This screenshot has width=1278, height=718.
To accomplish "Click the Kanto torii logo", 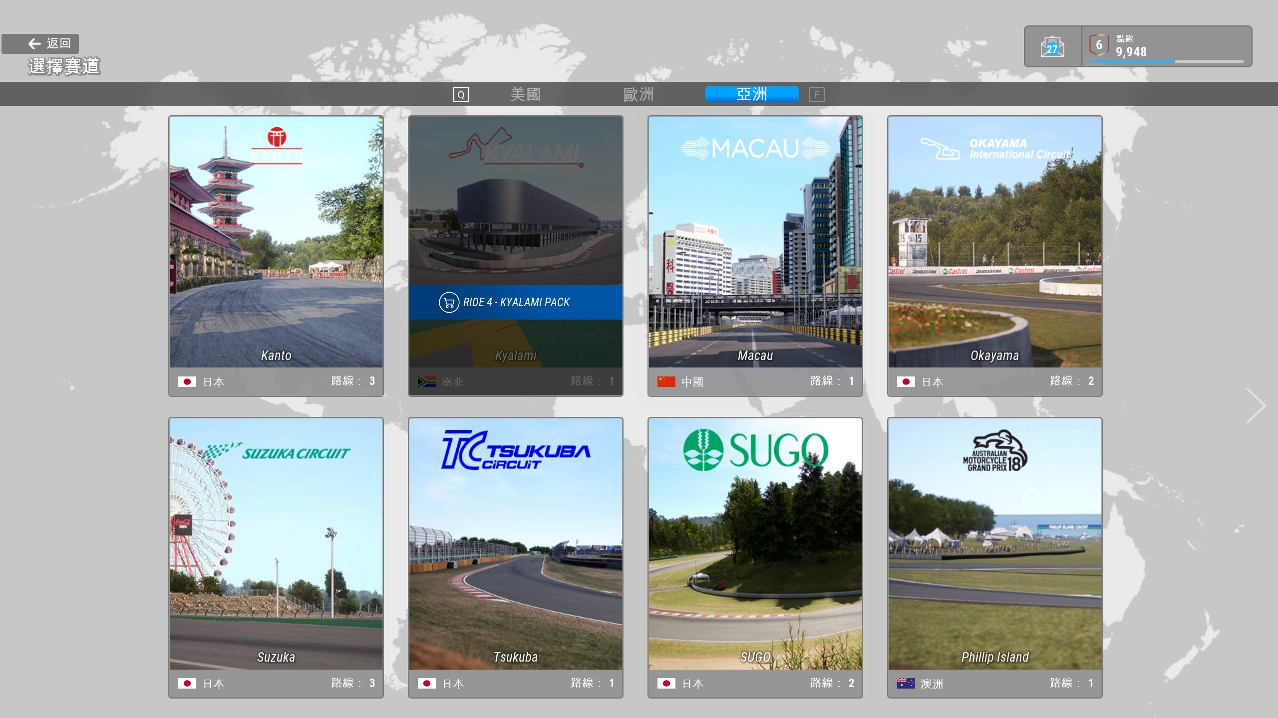I will (x=277, y=145).
